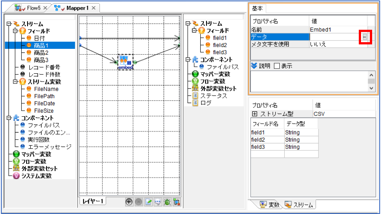Image resolution: width=381 pixels, height=214 pixels.
Task: Select the ログ node
Action: click(206, 103)
